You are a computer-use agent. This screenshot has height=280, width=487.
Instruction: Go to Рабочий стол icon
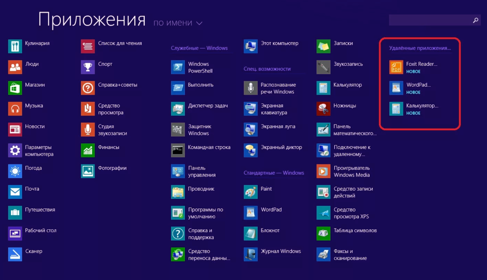[15, 234]
